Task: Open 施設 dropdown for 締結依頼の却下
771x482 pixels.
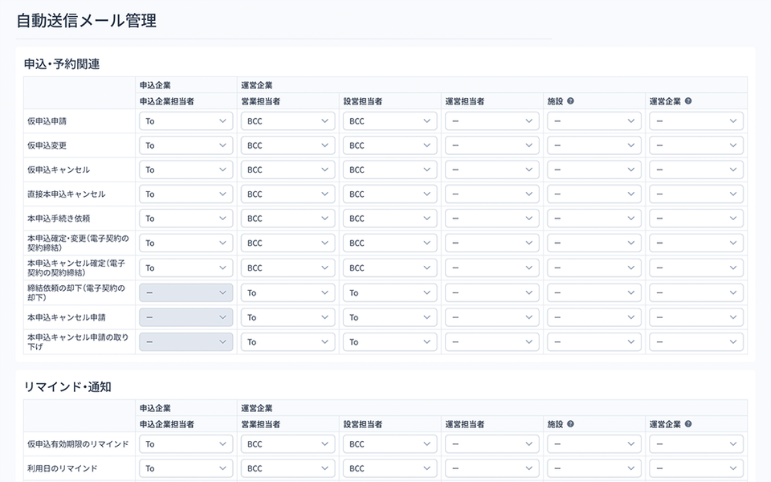Action: pos(594,292)
